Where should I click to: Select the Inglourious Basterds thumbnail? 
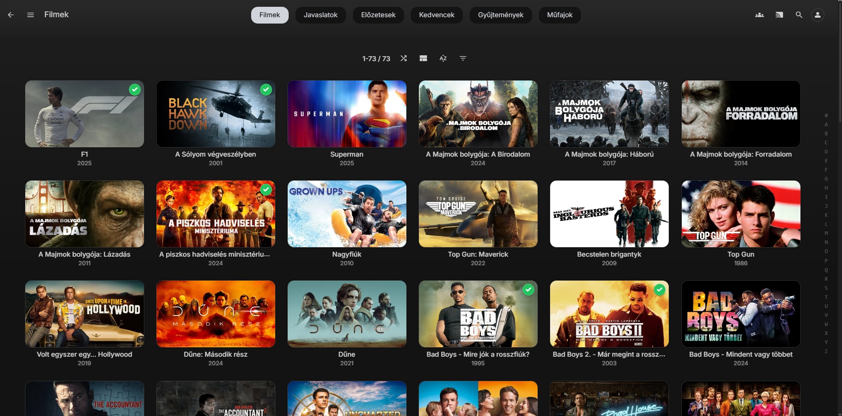[609, 214]
